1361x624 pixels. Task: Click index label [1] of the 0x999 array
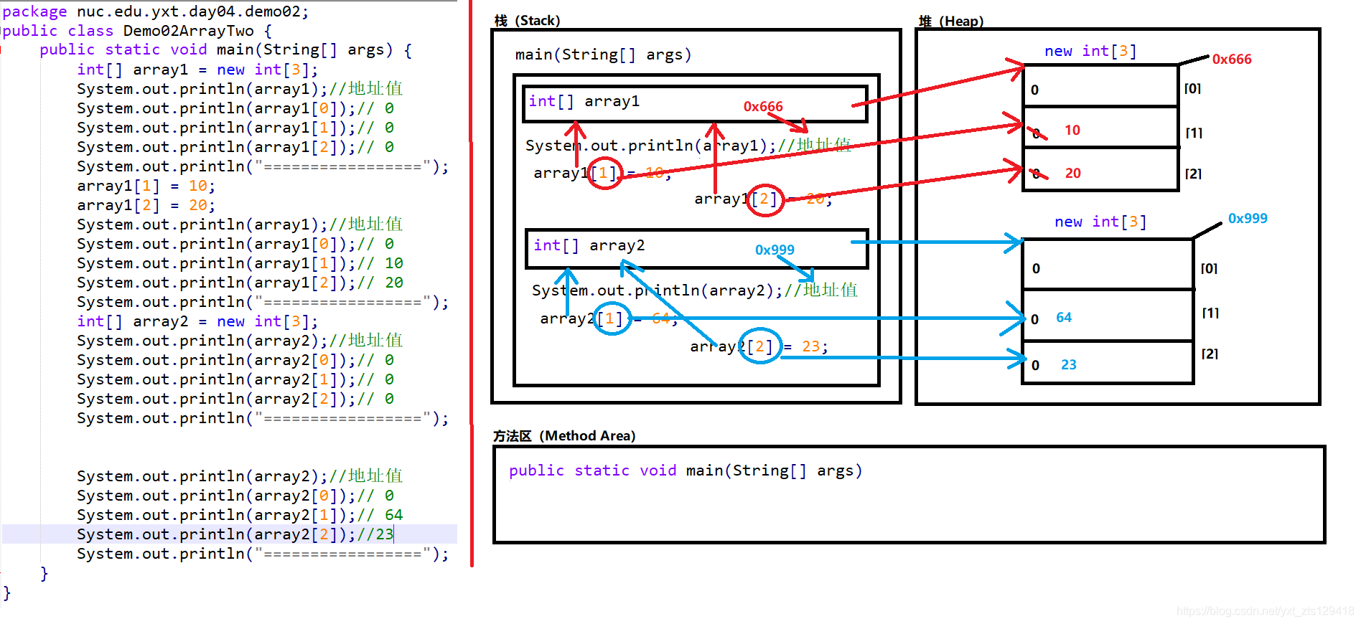(1210, 313)
